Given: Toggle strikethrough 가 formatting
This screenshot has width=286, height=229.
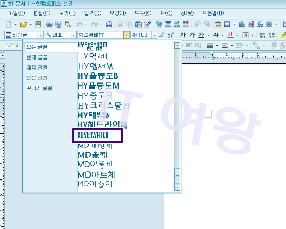Looking at the screenshot, I should tap(216, 35).
